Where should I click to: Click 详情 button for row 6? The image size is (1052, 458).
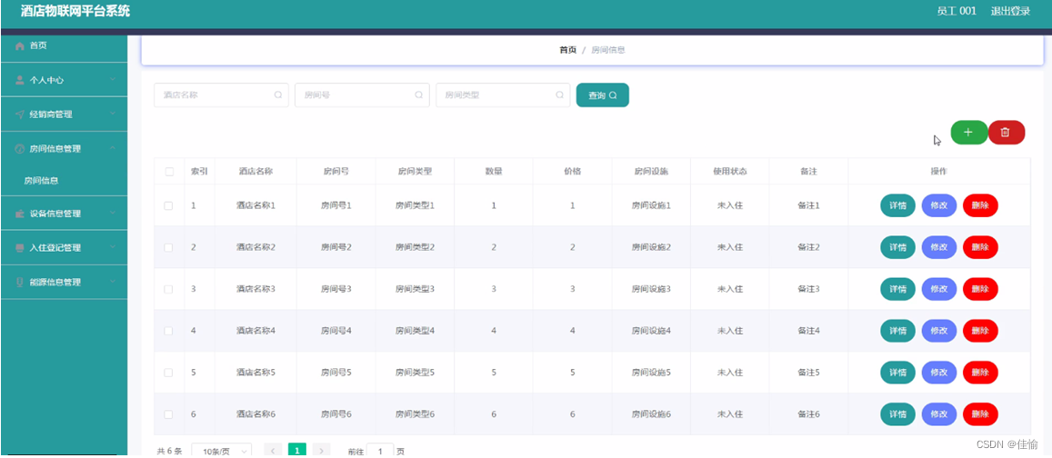897,414
